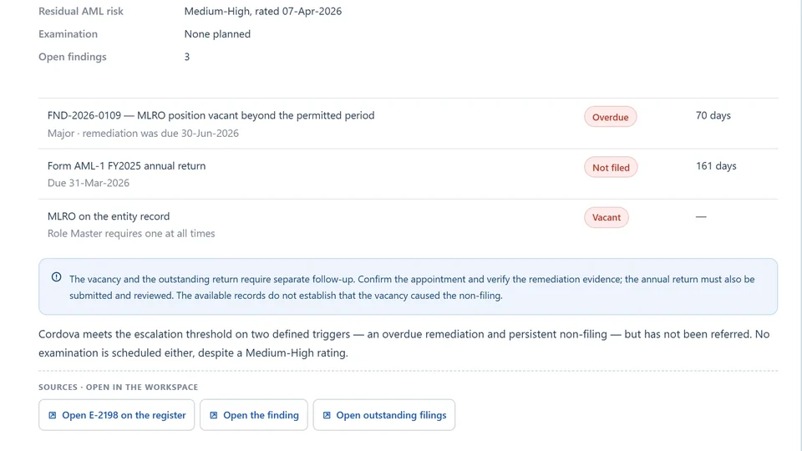
Task: Click the blue notice about vacancy follow-up
Action: point(409,286)
